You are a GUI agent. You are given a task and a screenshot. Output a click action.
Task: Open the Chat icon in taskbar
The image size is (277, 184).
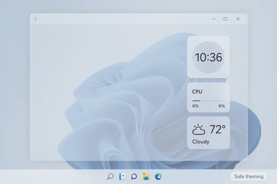click(x=134, y=176)
